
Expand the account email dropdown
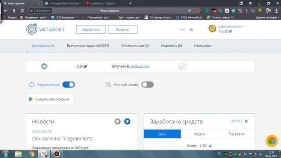coord(243,26)
